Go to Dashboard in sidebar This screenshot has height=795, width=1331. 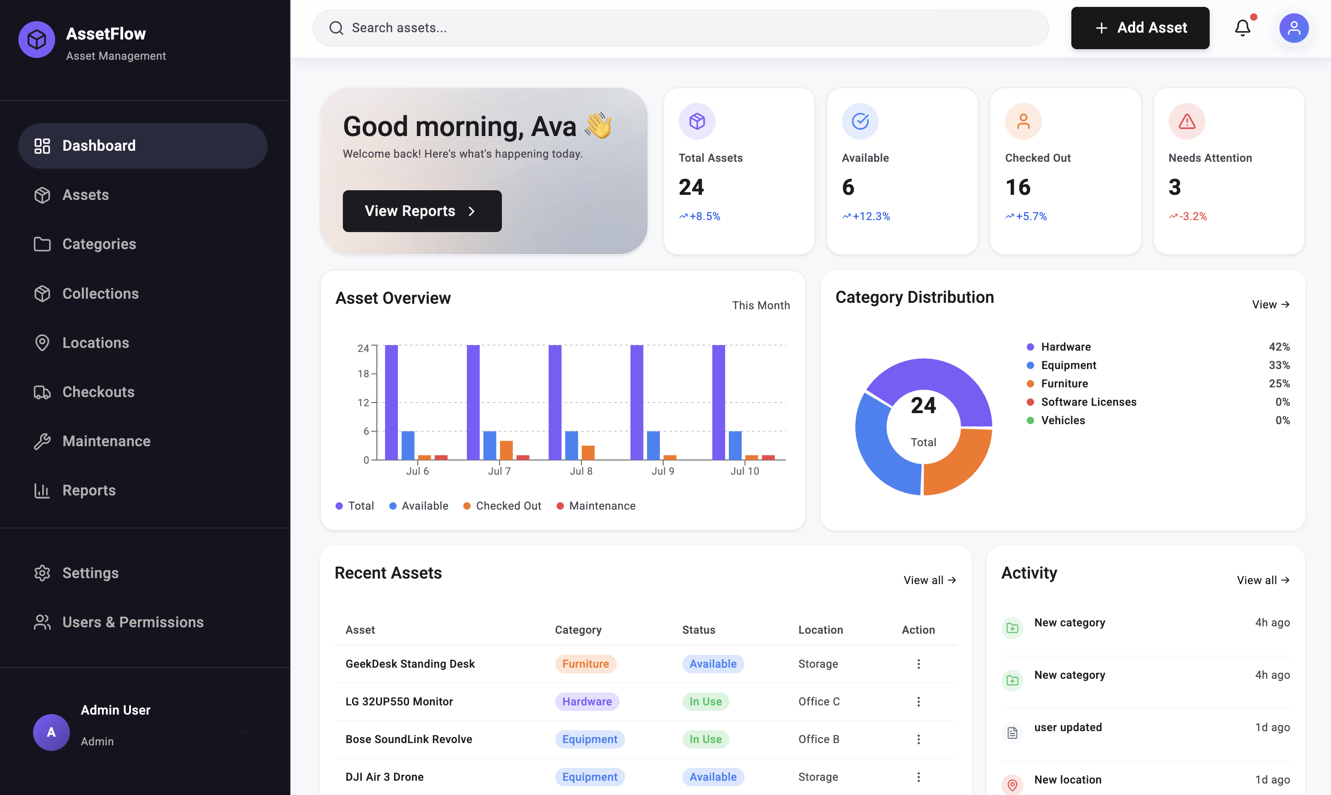tap(142, 146)
